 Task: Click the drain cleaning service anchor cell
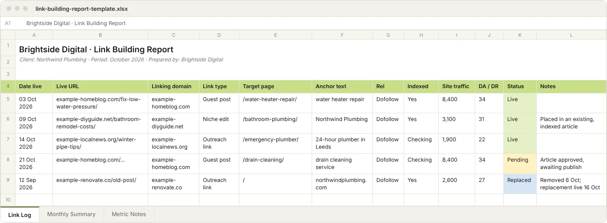click(x=342, y=164)
